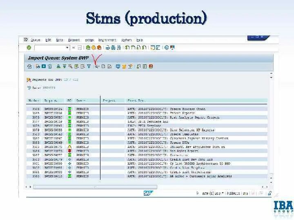
Task: Go to the last page icon
Action: (x=144, y=48)
